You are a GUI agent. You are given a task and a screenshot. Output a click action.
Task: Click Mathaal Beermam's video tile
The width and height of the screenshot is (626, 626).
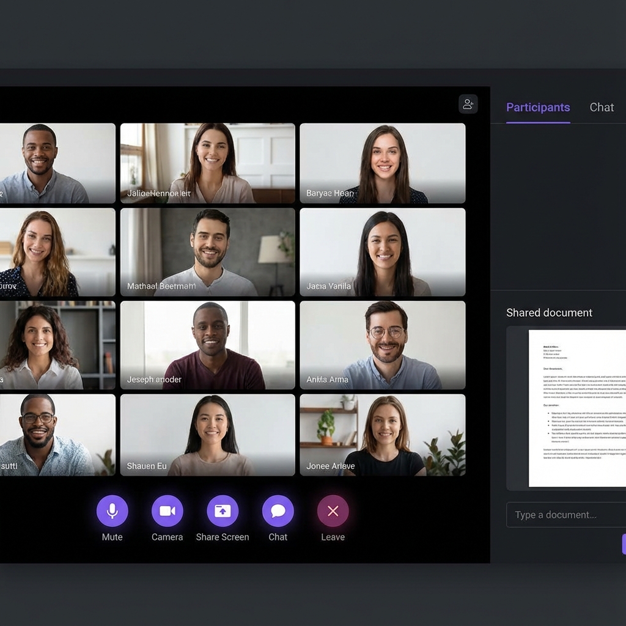pyautogui.click(x=208, y=252)
